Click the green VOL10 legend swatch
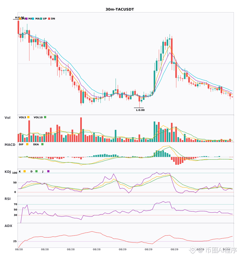239x257 pixels. pyautogui.click(x=45, y=117)
